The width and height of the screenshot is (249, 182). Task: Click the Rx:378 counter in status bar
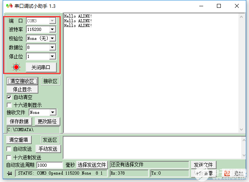129,173
